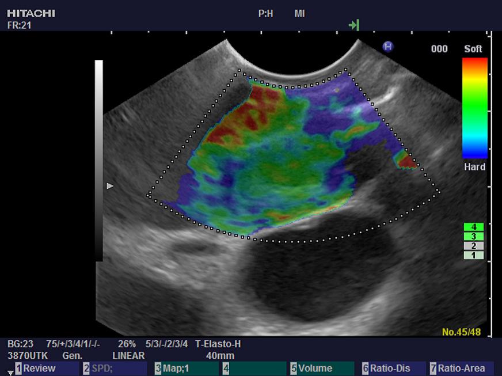
Task: Click the 5/3/-/2/3/4 parameter string
Action: (x=166, y=344)
